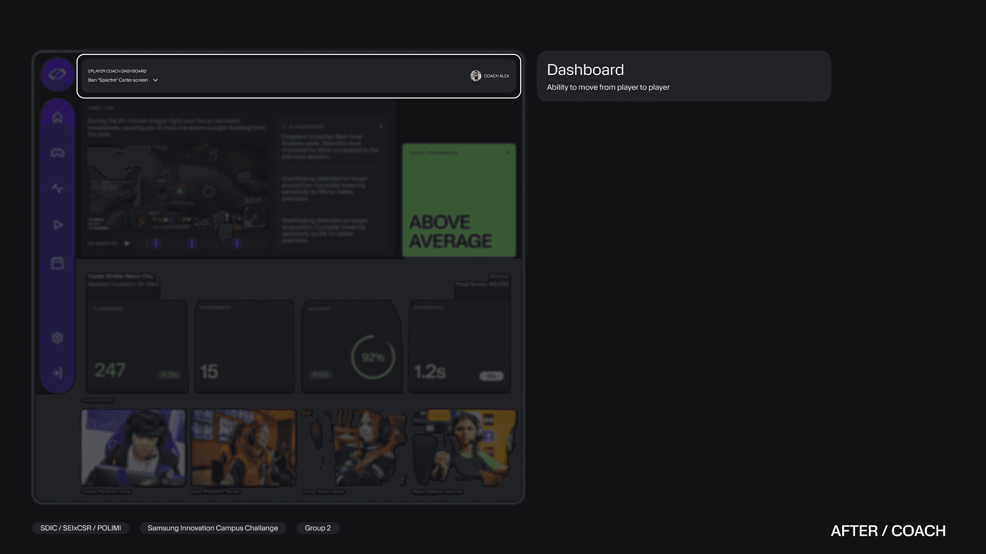The height and width of the screenshot is (554, 986).
Task: Click the COACH ALEX name label
Action: (x=496, y=76)
